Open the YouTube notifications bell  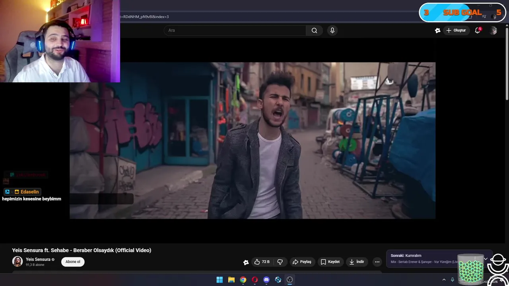478,31
